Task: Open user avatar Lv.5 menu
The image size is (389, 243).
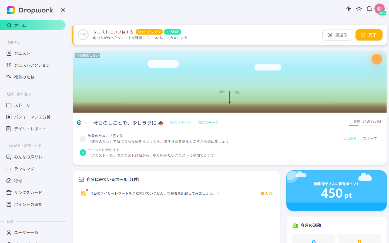Action: tap(380, 9)
